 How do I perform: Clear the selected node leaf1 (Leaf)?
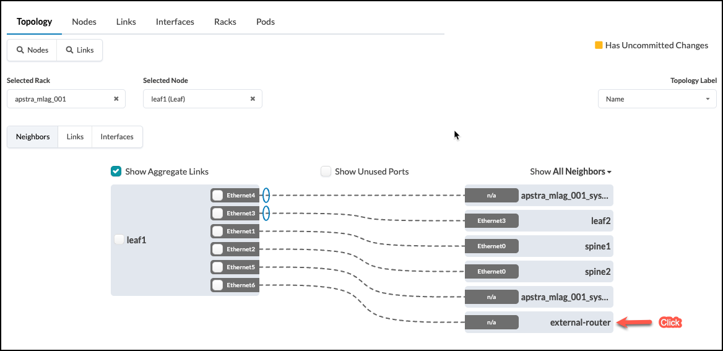pos(253,99)
